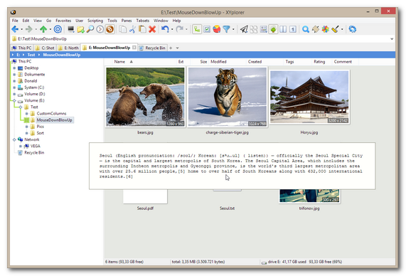Go back with the blue Back arrow
Screen dimensions: 406x276
pos(15,29)
